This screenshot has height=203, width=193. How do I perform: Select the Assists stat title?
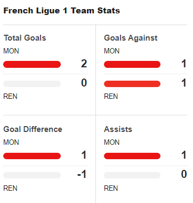tap(118, 129)
